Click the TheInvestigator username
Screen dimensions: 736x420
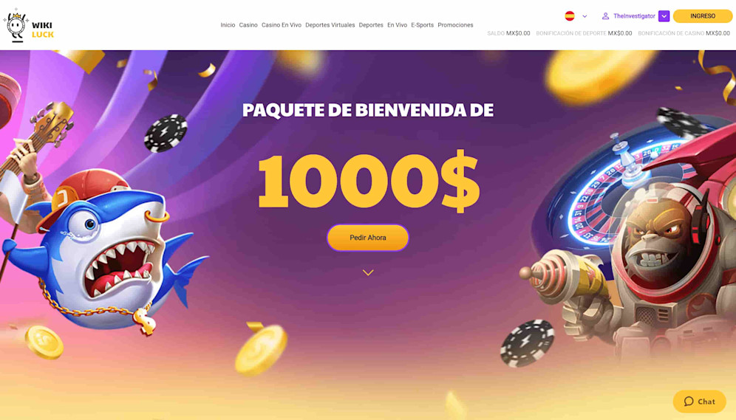(634, 16)
